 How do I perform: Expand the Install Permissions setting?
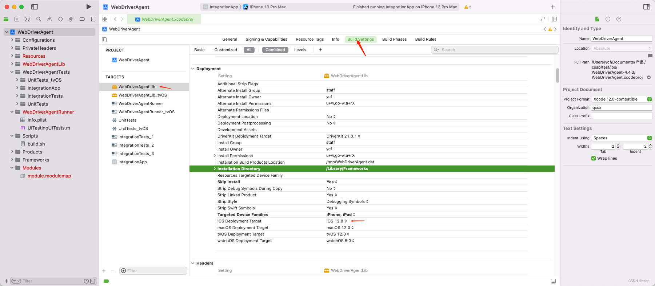tap(215, 156)
